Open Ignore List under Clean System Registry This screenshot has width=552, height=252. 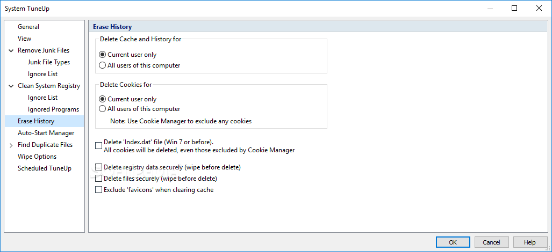coord(43,98)
